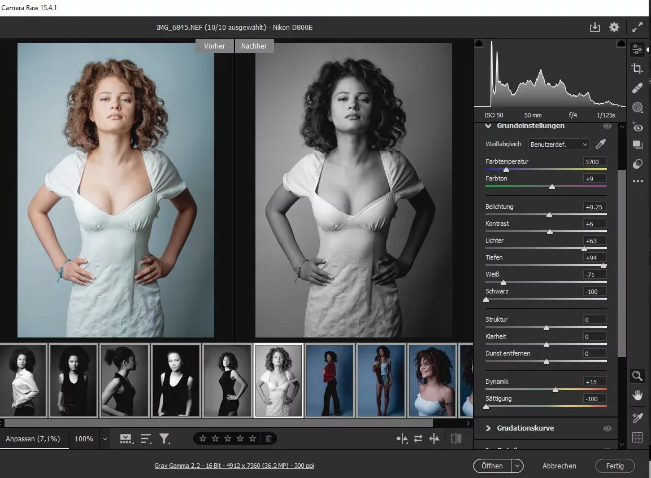Collapse the Grundeinstellungen section
Screen dimensions: 651x478
(x=488, y=126)
